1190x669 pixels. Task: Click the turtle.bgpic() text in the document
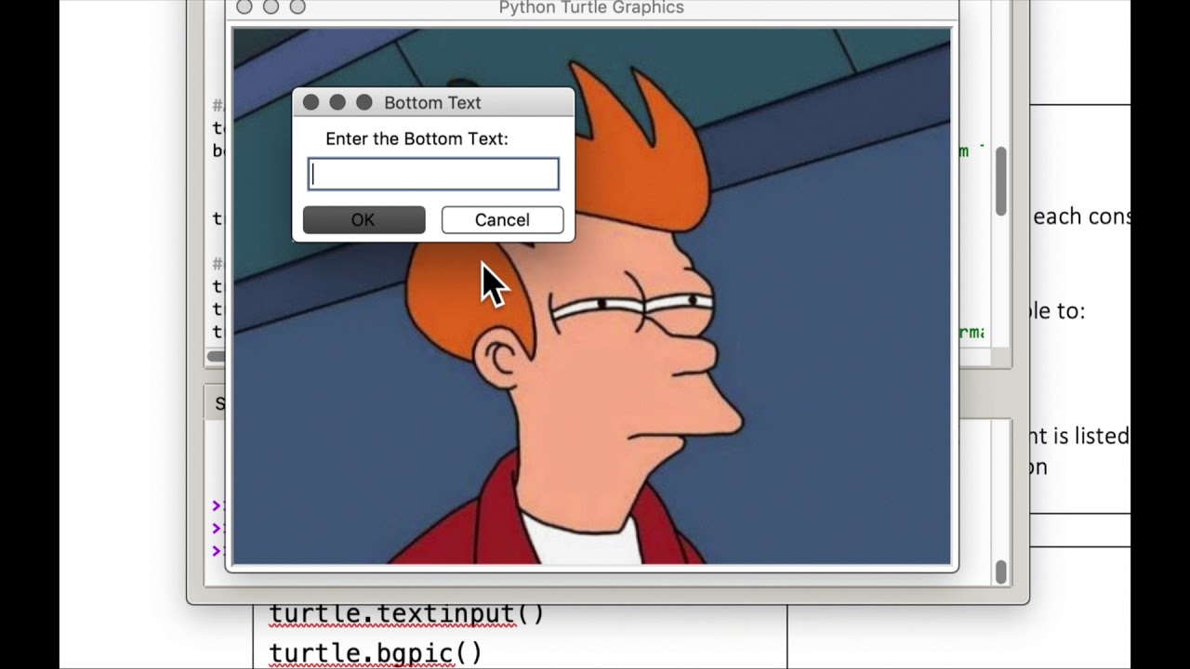376,653
